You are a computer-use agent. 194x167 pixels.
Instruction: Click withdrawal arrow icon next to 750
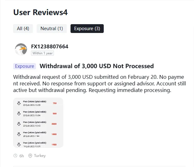tap(19, 103)
